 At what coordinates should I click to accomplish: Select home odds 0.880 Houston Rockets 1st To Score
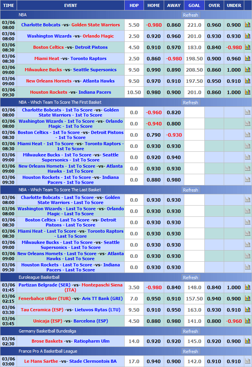[x=154, y=180]
